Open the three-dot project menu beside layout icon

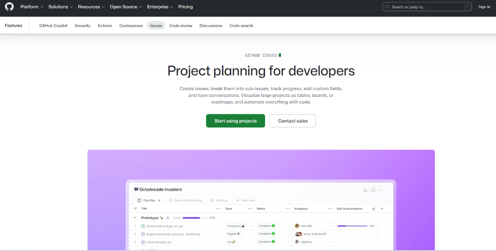point(381,190)
